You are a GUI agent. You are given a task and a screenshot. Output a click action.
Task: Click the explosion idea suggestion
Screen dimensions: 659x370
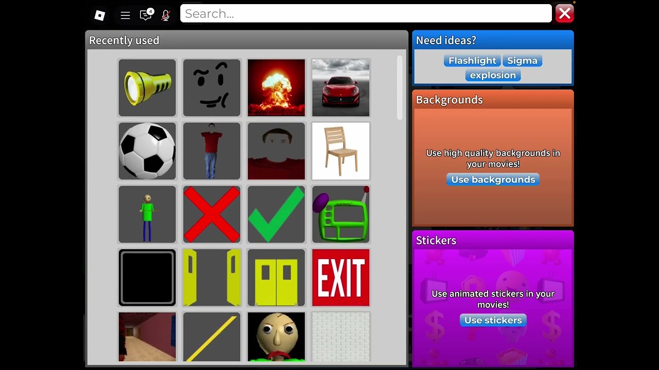click(493, 75)
